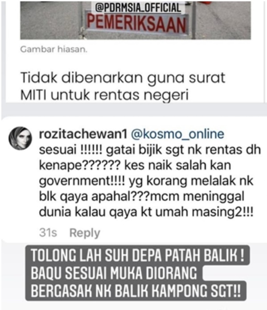Click the Gambar hiasan caption

click(53, 49)
